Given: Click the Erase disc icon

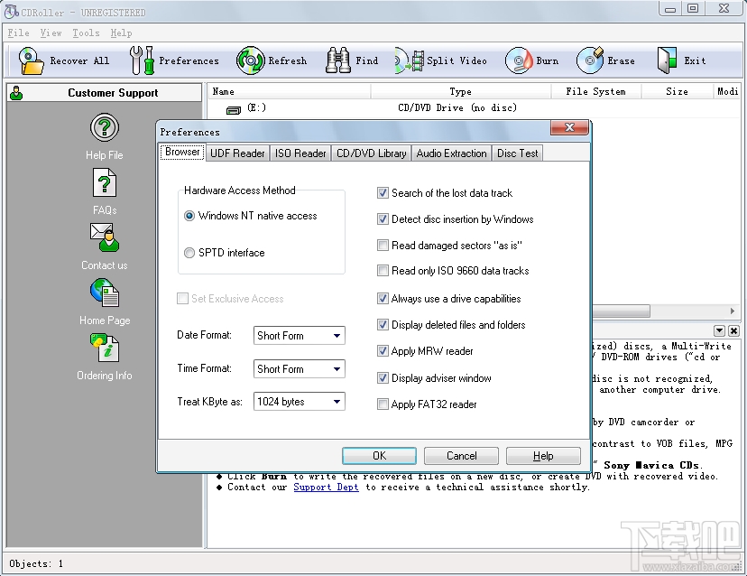Looking at the screenshot, I should pos(590,60).
